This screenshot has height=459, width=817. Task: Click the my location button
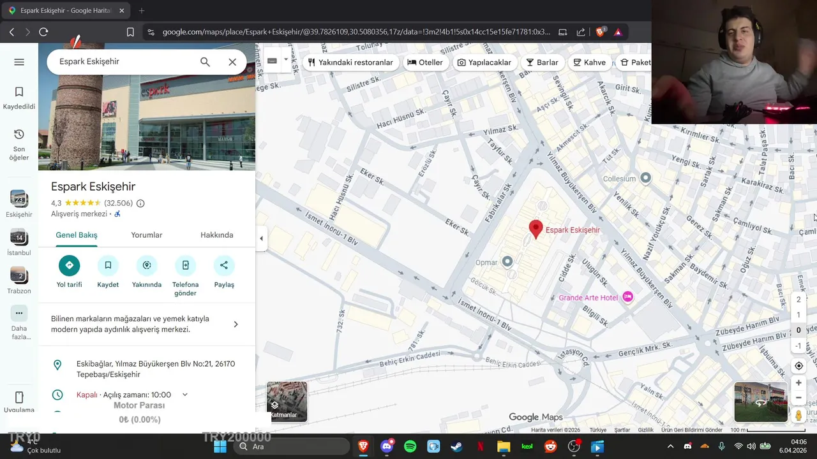tap(798, 366)
